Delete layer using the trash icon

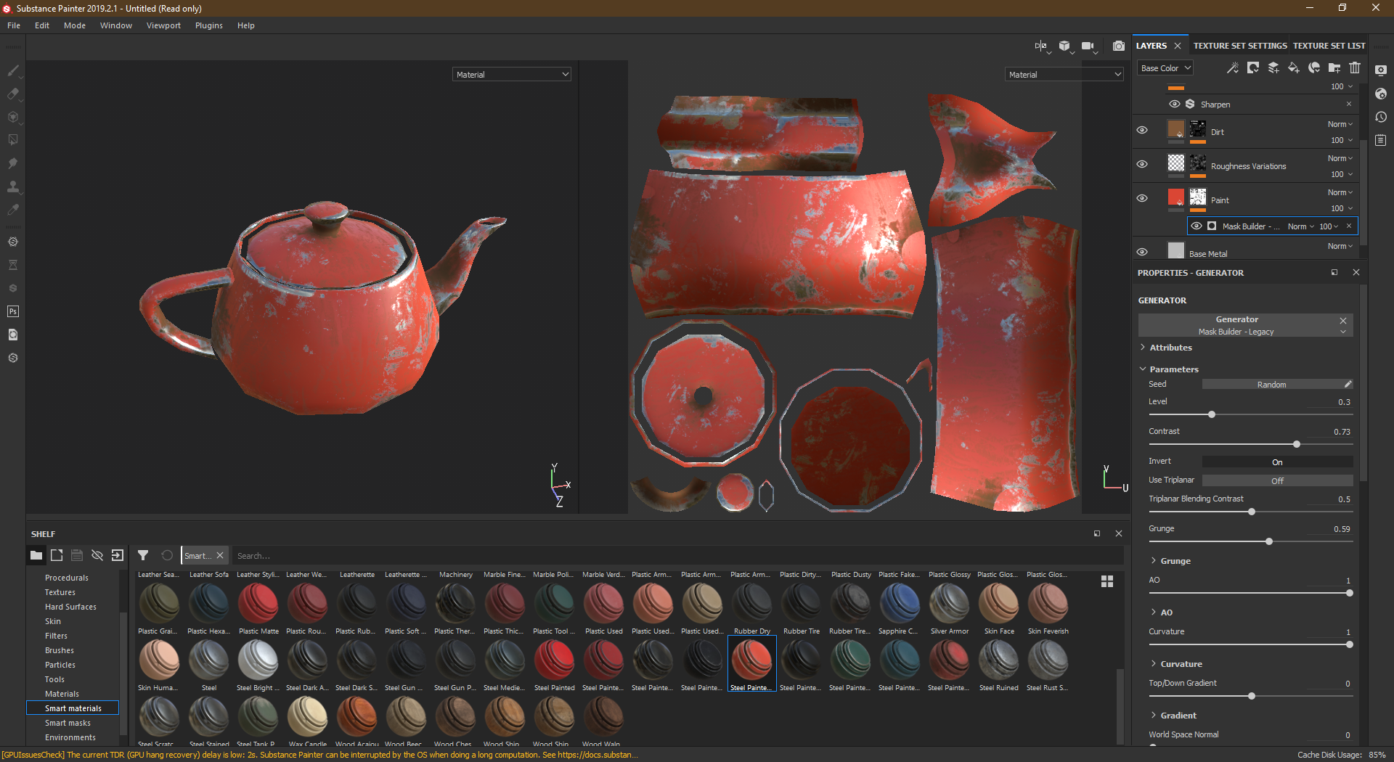coord(1355,67)
